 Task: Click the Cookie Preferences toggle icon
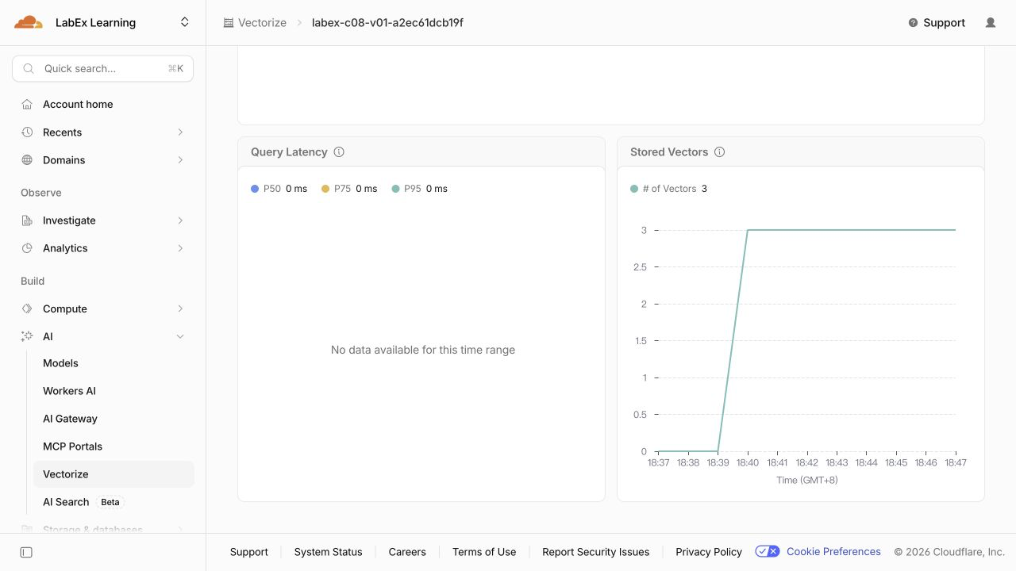click(x=768, y=551)
